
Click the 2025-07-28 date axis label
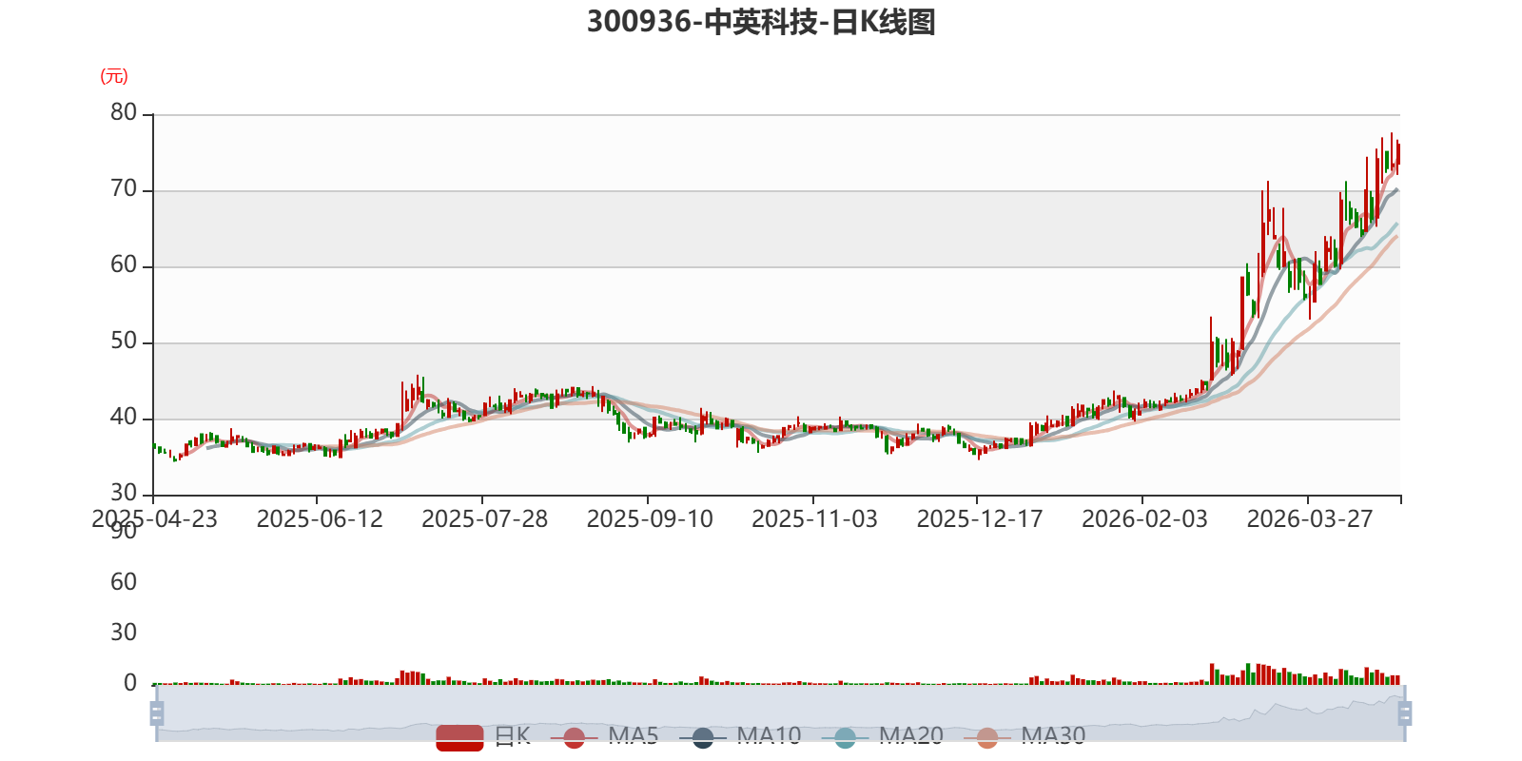(485, 519)
